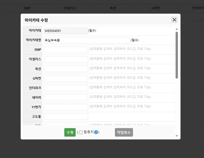
Task: Click the form's vertical scrollbar thumb
Action: point(177,55)
